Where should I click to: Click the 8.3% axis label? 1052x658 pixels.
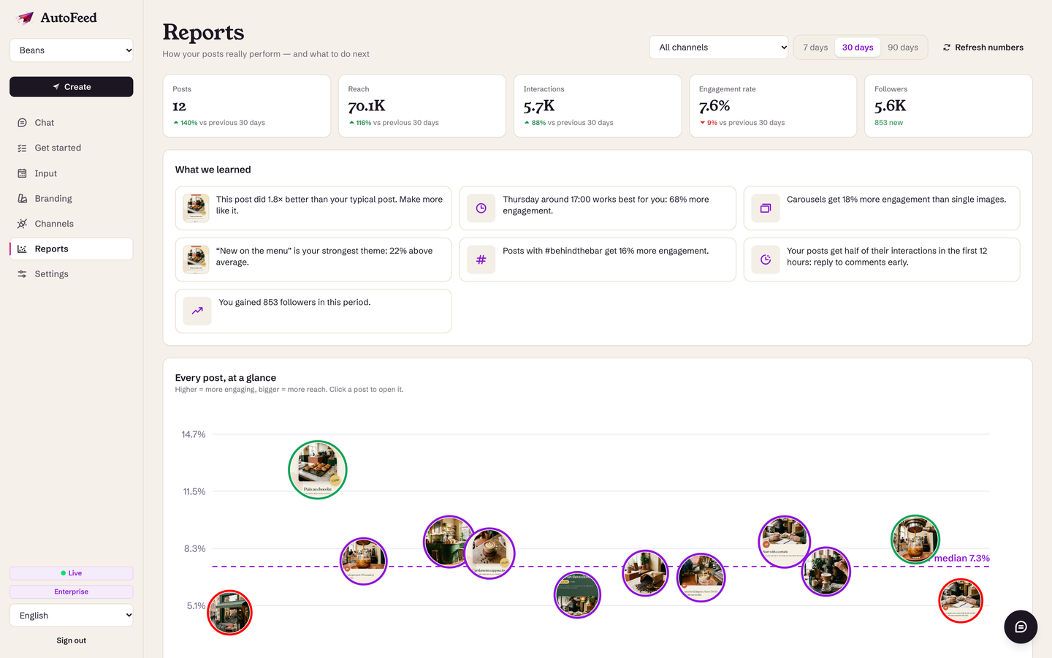click(194, 548)
